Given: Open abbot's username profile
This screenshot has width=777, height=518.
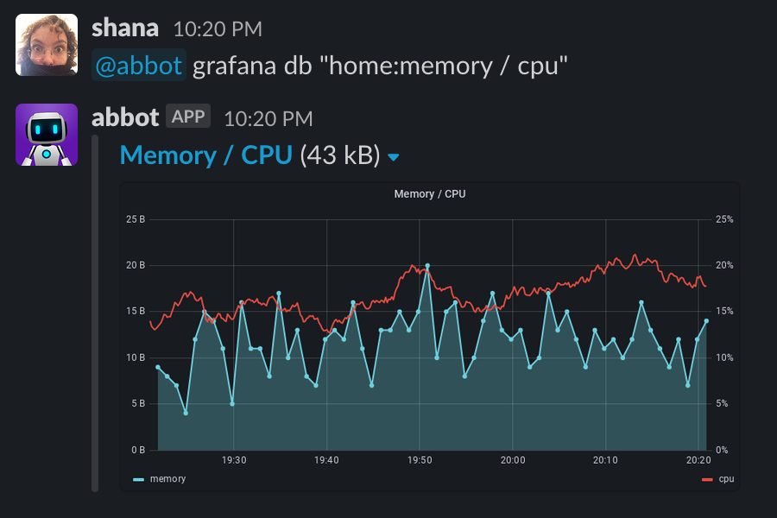Looking at the screenshot, I should coord(125,117).
